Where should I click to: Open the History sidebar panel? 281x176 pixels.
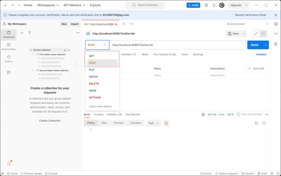point(9,59)
